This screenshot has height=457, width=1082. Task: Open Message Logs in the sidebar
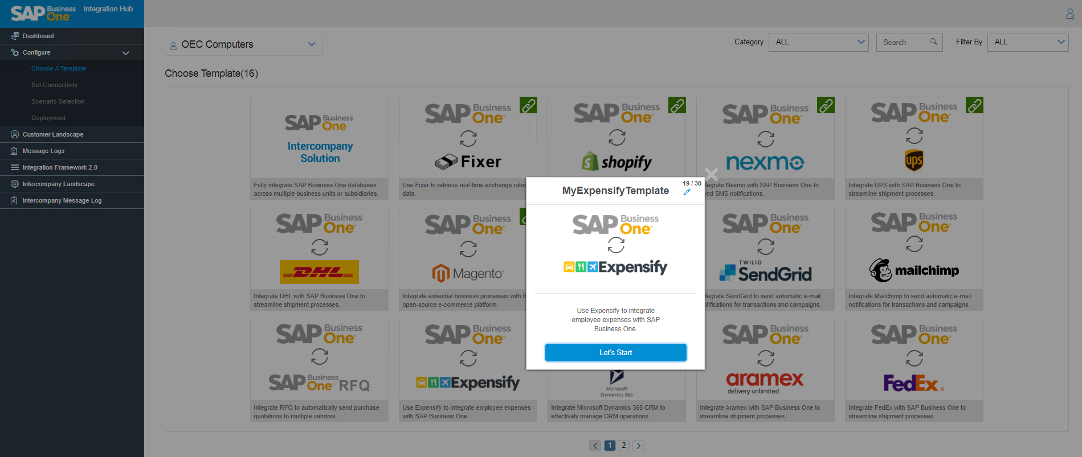43,151
